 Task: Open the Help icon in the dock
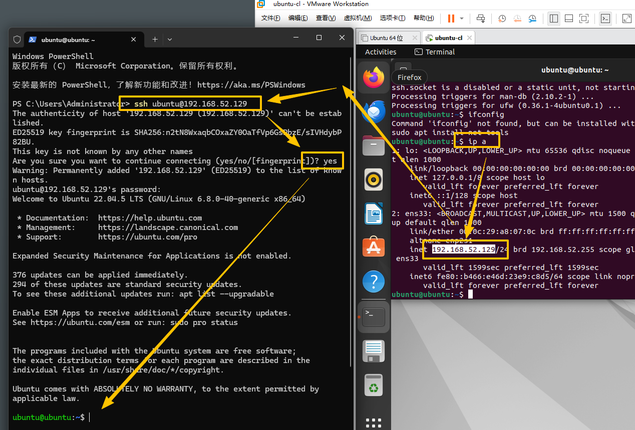[374, 282]
